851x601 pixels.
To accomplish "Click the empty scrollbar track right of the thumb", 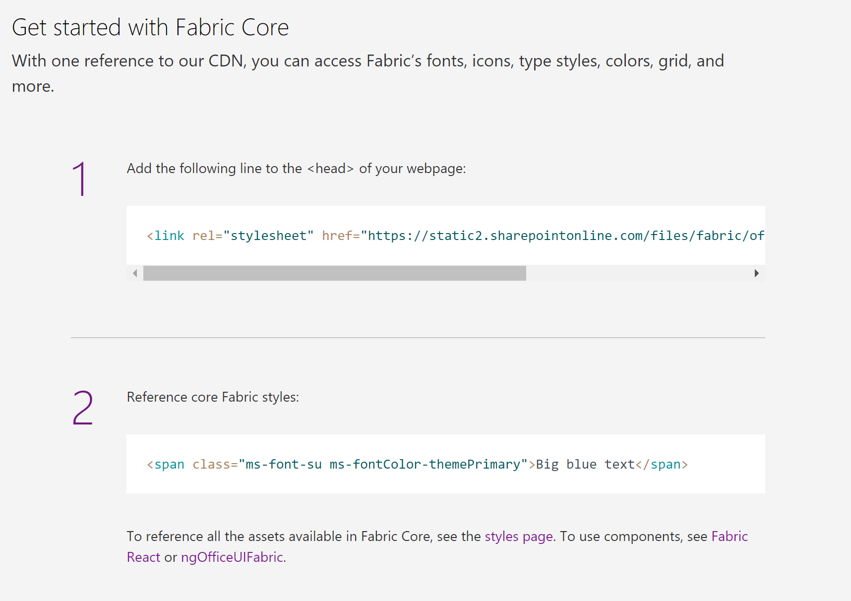I will (637, 273).
